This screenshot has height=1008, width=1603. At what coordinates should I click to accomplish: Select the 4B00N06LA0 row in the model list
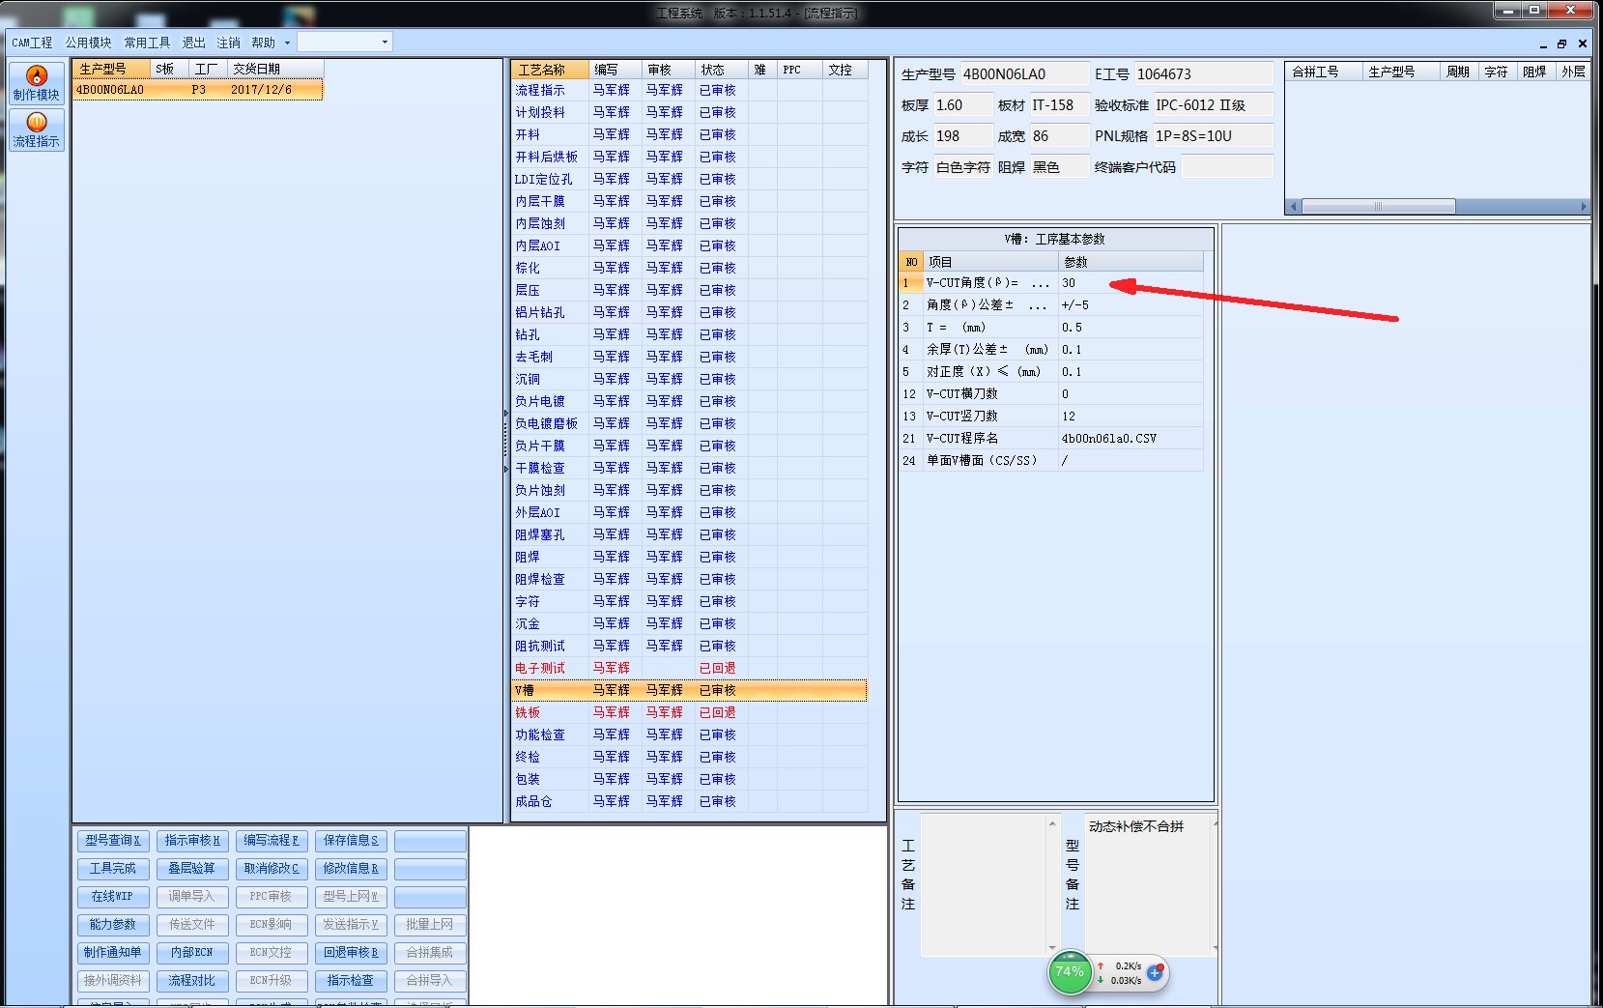coord(198,90)
